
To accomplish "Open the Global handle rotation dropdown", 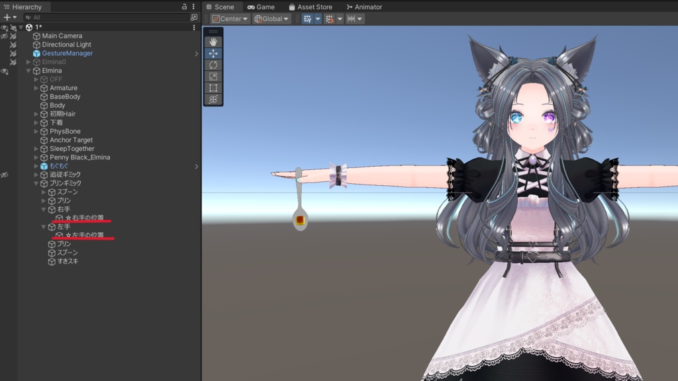I will pyautogui.click(x=271, y=19).
